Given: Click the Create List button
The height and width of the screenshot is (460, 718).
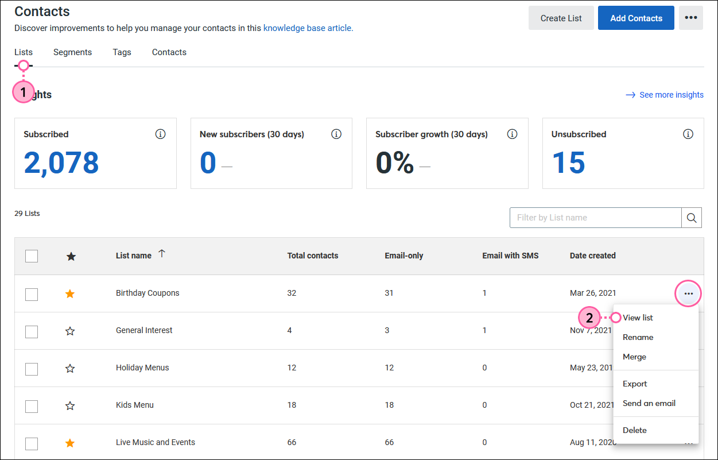Looking at the screenshot, I should coord(561,18).
